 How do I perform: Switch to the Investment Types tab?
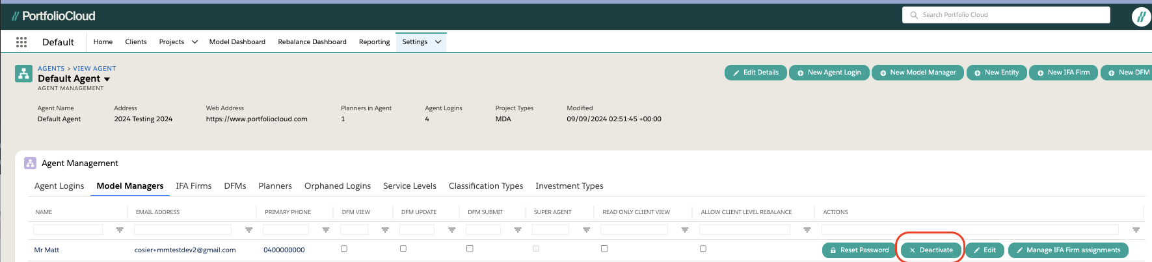[x=569, y=186]
